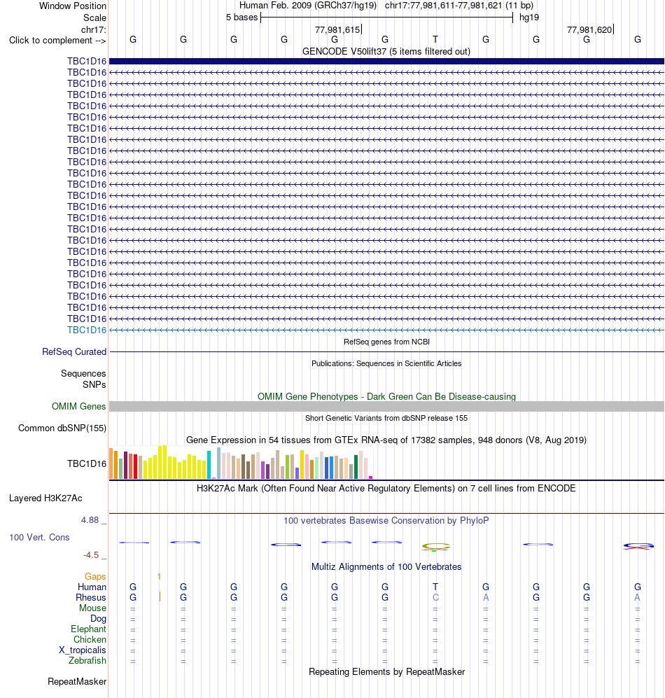Click the GTEx TBC1D16 expression label
Screen dimensions: 665x698
pyautogui.click(x=87, y=464)
